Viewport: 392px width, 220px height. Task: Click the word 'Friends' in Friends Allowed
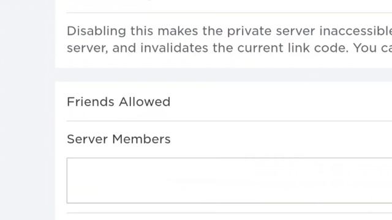coord(91,102)
